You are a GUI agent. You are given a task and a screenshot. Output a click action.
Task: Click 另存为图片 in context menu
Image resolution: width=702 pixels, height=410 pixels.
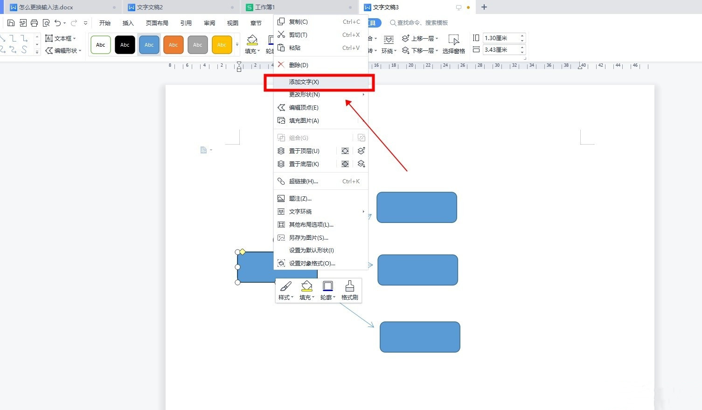(x=308, y=237)
